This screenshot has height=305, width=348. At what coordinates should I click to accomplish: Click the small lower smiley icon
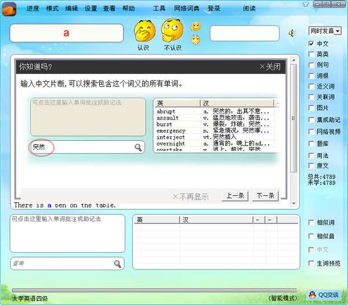click(x=195, y=40)
